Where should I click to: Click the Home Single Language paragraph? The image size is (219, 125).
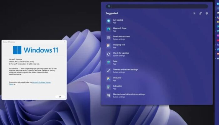pos(33,71)
